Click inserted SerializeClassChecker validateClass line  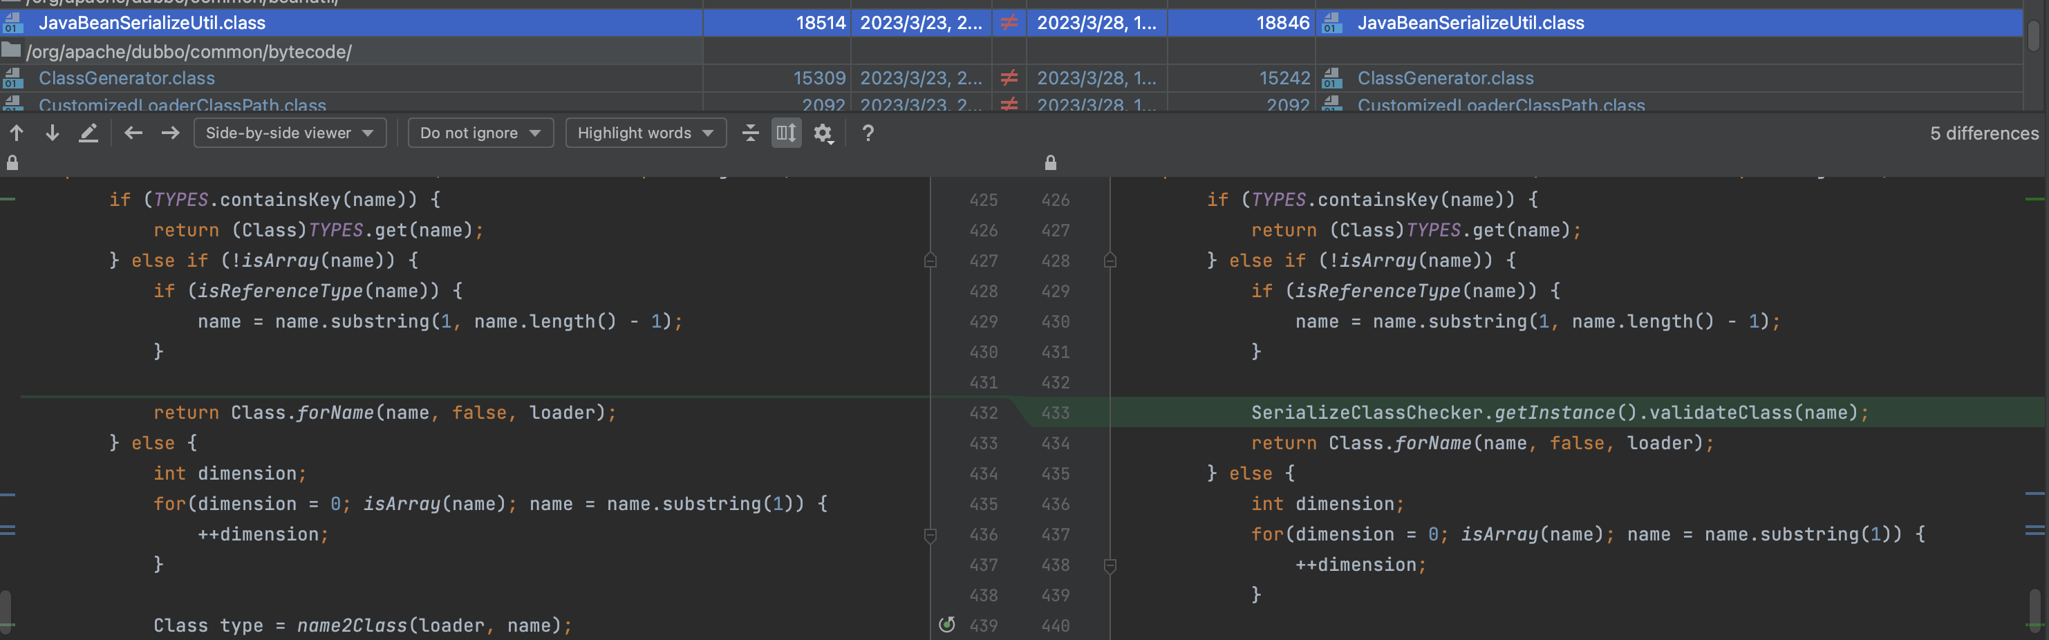coord(1559,413)
